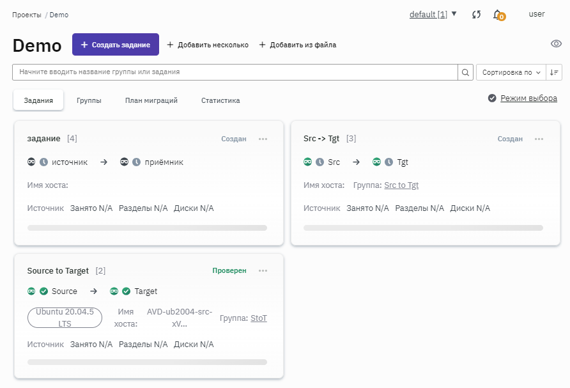Open three-dot menu on 'Src -> Tgt' card
570x388 pixels.
click(x=539, y=139)
